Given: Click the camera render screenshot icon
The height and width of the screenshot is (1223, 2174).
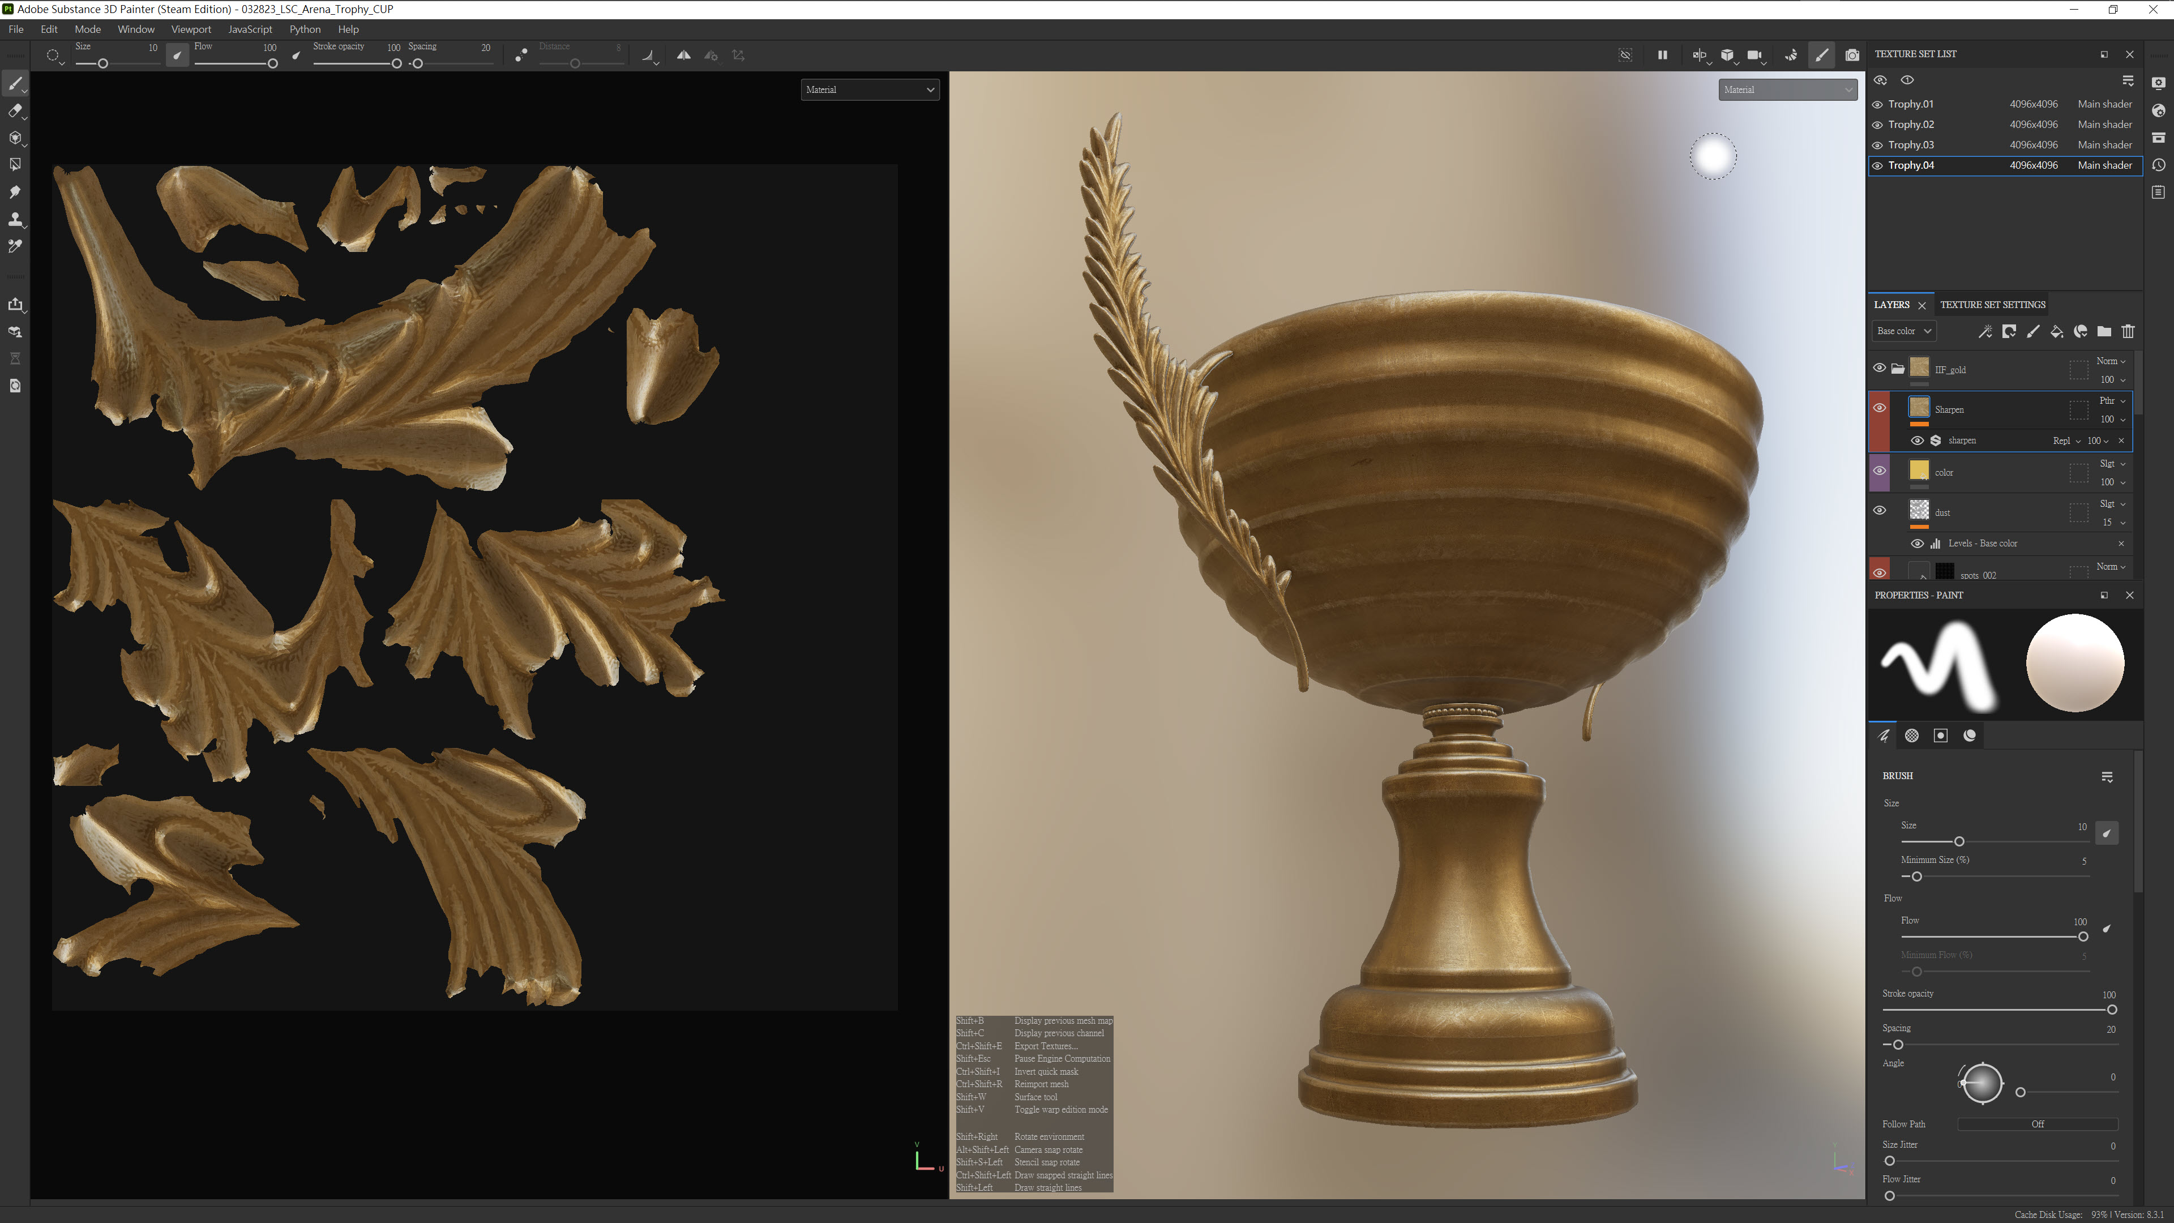Looking at the screenshot, I should pyautogui.click(x=1852, y=55).
